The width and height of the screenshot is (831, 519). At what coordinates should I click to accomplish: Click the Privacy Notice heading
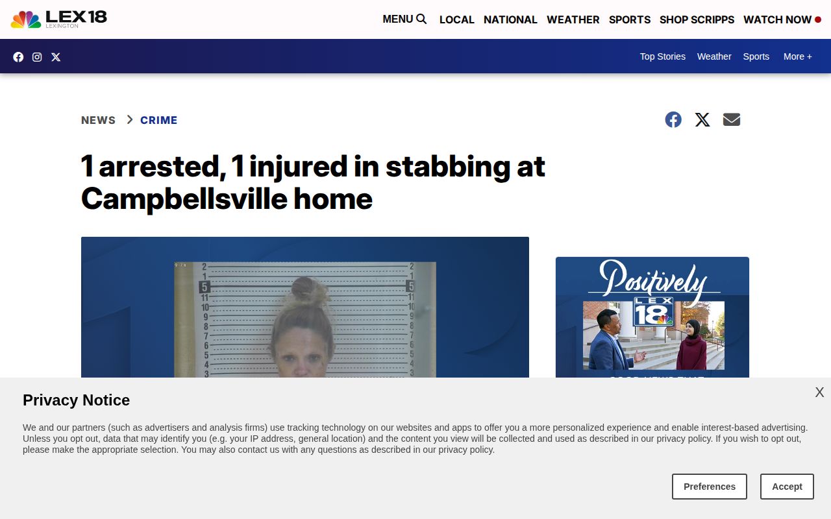pyautogui.click(x=76, y=400)
